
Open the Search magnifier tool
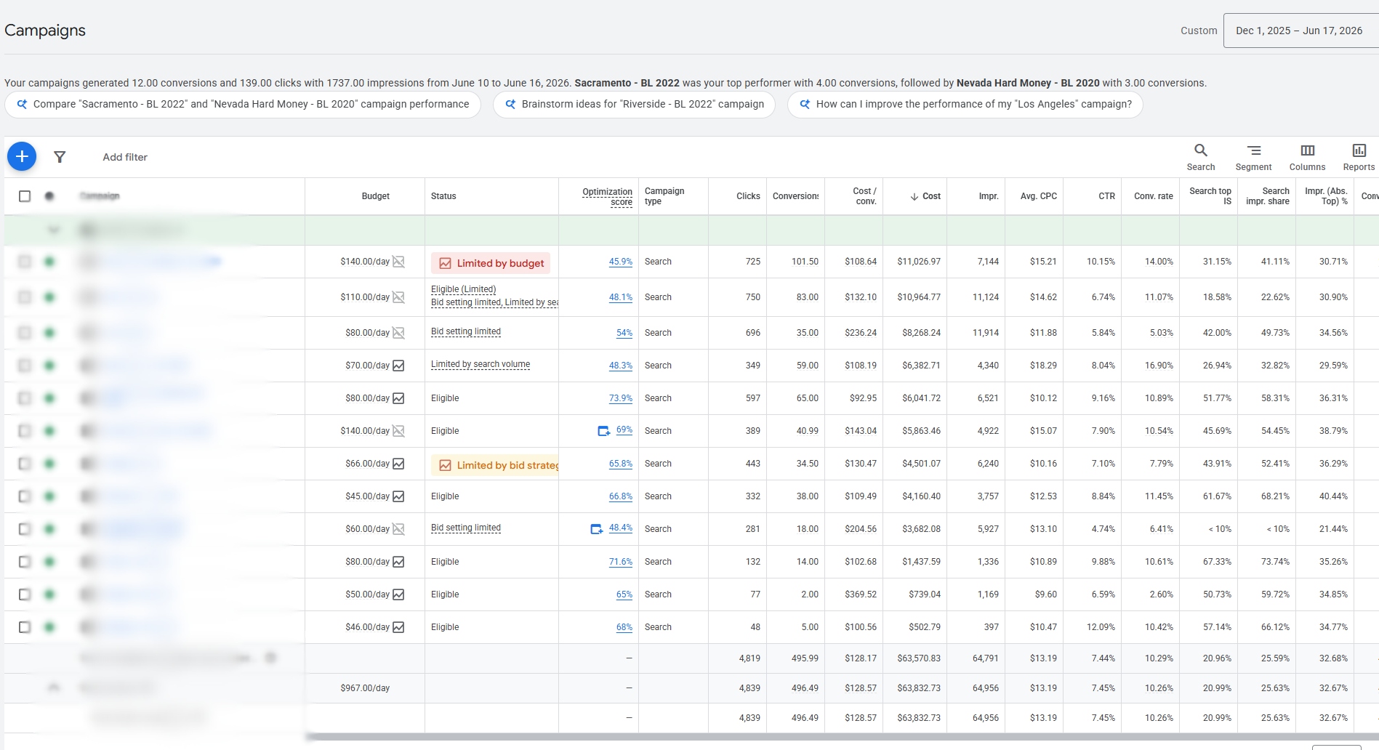click(1201, 157)
